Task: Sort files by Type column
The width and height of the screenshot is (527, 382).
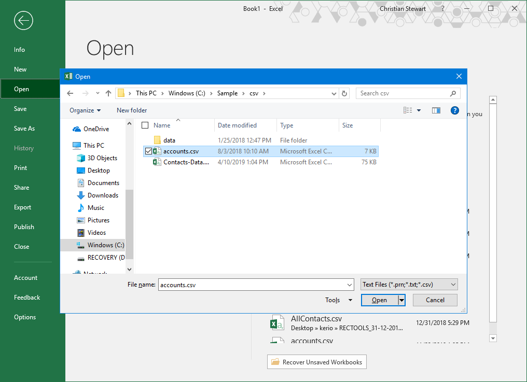Action: point(286,125)
